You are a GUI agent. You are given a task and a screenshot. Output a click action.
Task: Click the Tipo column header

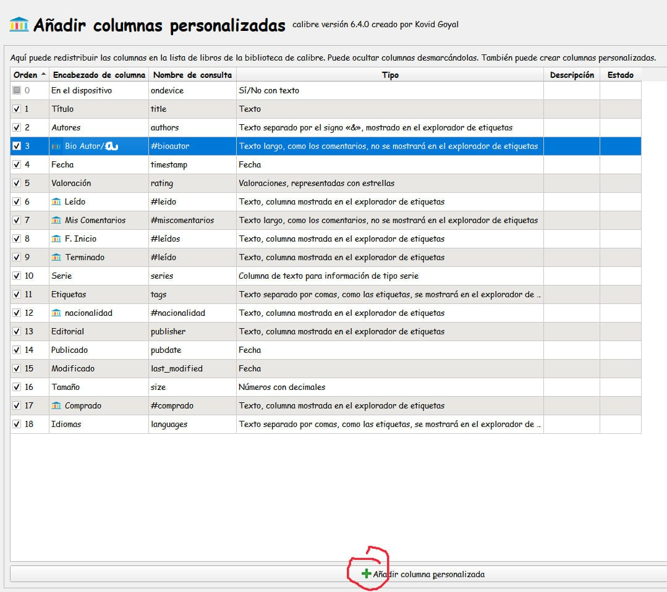click(x=390, y=75)
